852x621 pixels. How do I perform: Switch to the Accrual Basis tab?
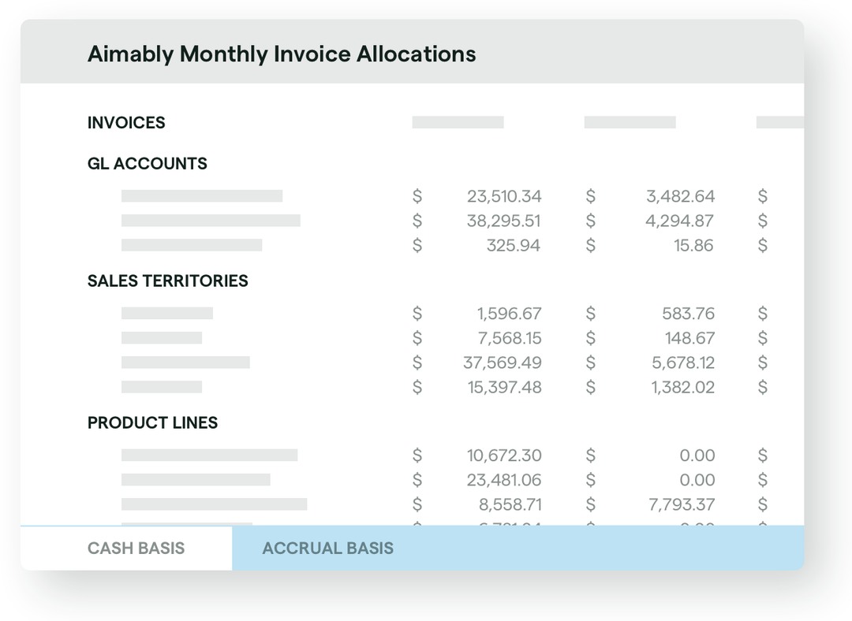(x=328, y=548)
